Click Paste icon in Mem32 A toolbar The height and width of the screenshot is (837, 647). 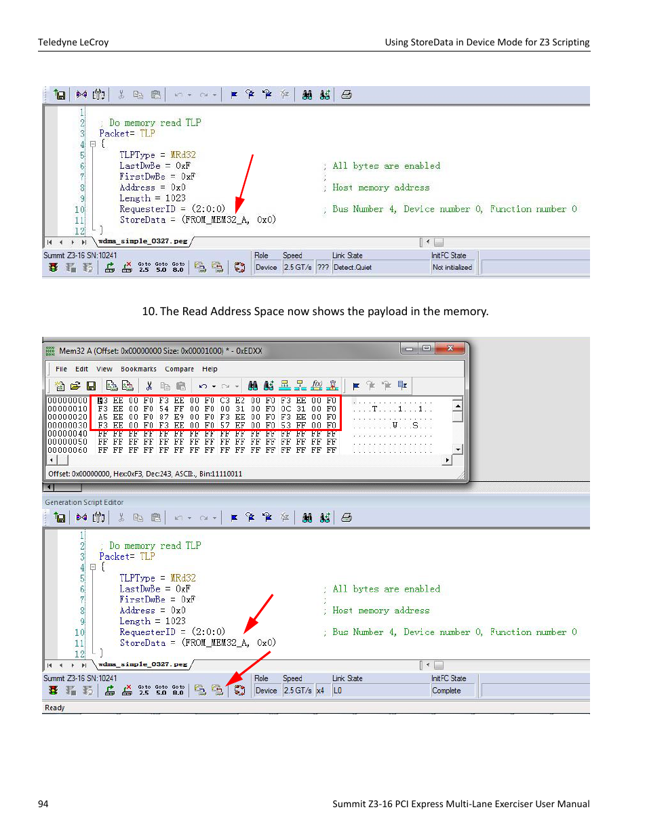180,386
